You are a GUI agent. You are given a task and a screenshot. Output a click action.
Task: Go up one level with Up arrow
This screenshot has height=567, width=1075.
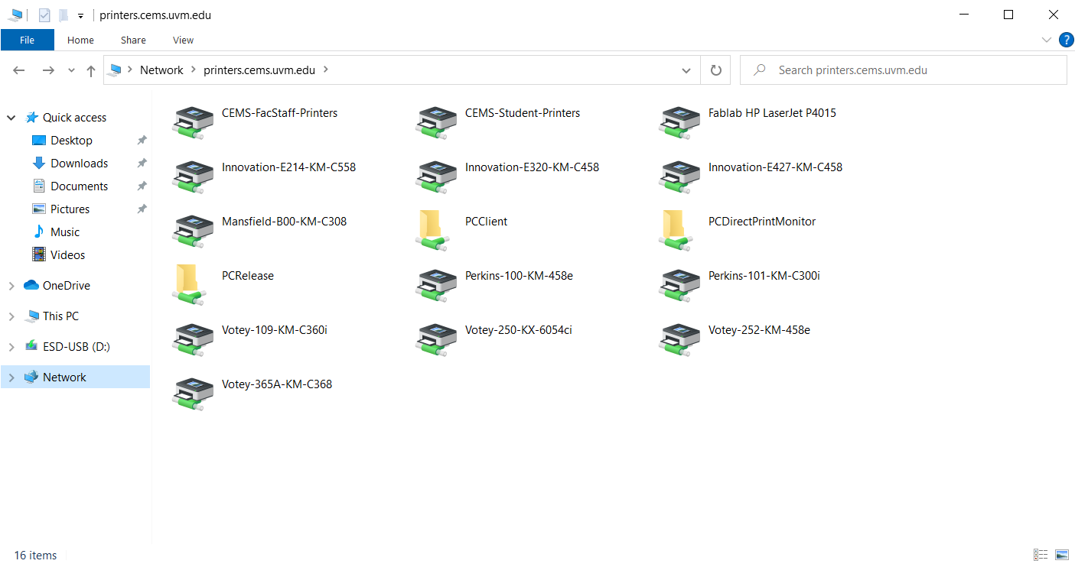point(91,70)
